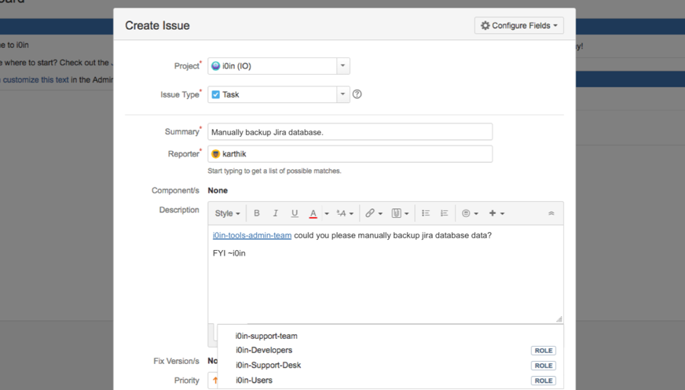Insert a link using the link icon
685x390 pixels.
click(370, 213)
